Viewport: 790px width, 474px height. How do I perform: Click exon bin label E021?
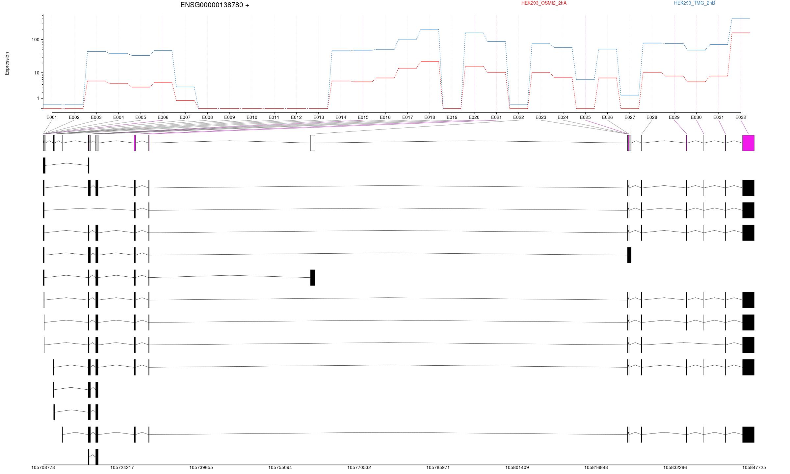coord(496,117)
